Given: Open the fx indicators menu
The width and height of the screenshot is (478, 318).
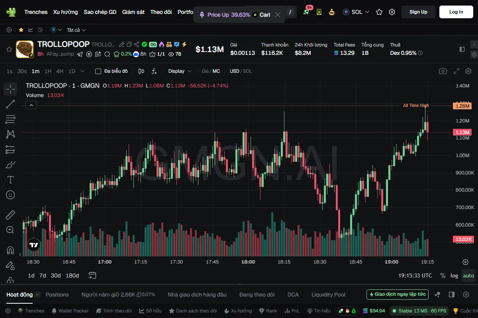Looking at the screenshot, I should [x=154, y=71].
